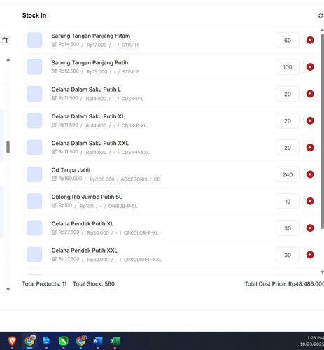Edit price icon for Sarung Tangan Panjang Hitam
324x350 pixels.
(x=54, y=44)
